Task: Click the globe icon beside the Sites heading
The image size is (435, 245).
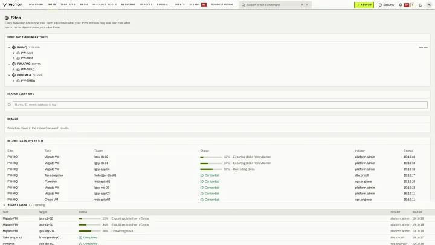Action: coord(7,18)
